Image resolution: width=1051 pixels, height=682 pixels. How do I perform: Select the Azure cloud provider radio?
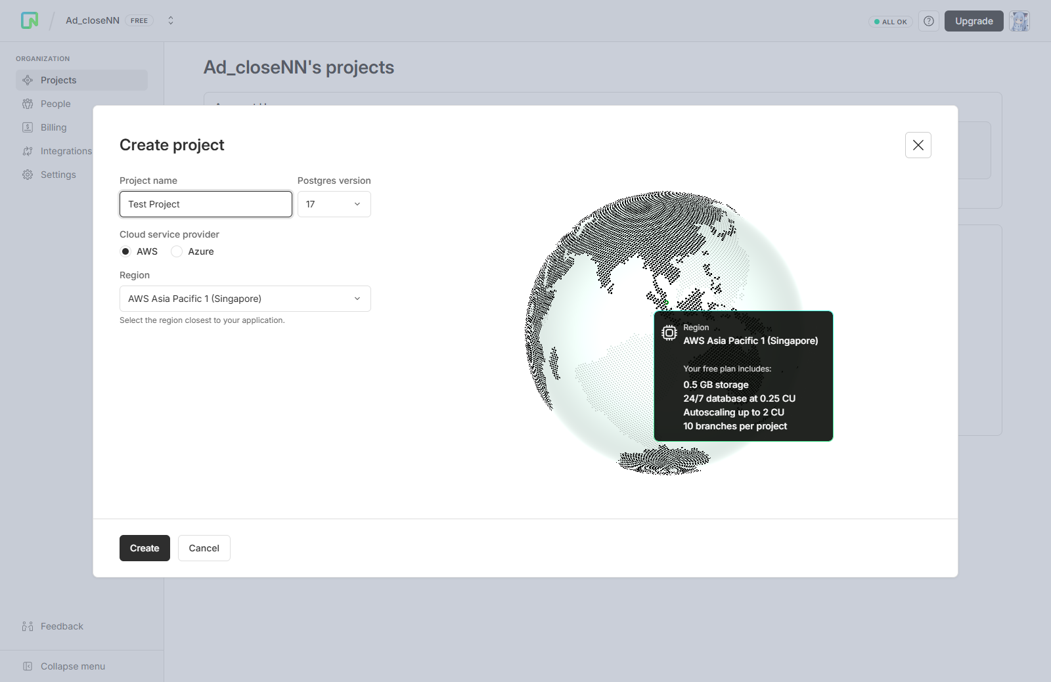(x=177, y=251)
